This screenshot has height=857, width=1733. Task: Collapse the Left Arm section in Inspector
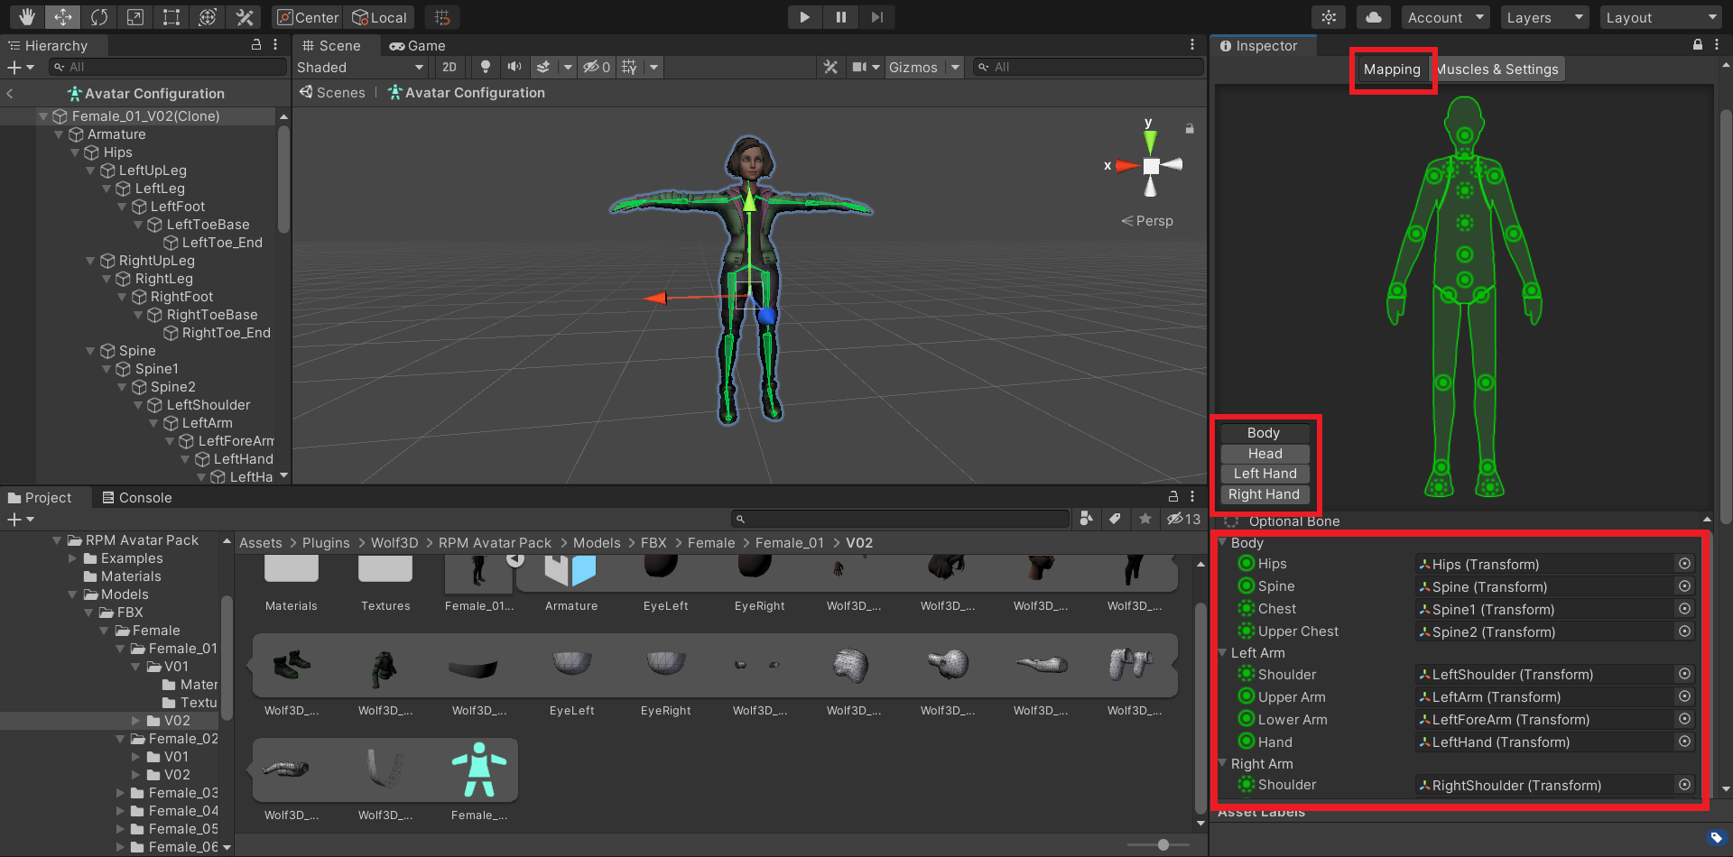[1223, 652]
